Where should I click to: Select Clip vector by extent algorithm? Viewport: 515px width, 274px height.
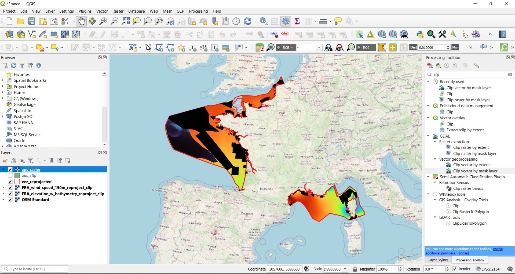[471, 165]
